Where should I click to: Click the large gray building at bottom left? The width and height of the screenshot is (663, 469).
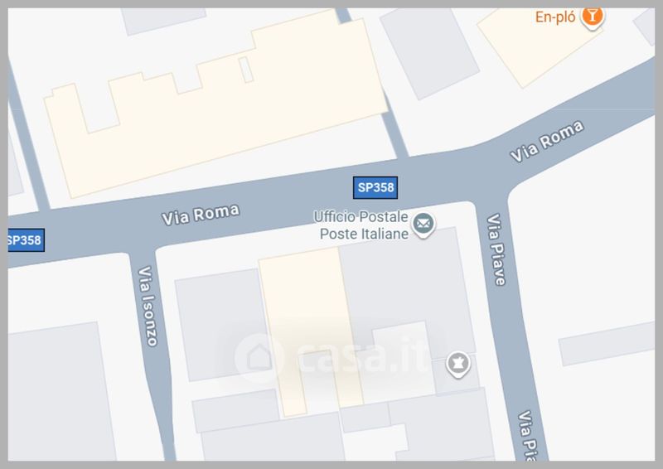pos(60,392)
